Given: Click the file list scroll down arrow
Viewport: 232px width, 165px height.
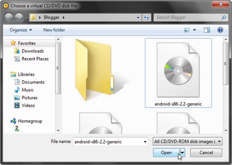Looking at the screenshot, I should coord(226,131).
